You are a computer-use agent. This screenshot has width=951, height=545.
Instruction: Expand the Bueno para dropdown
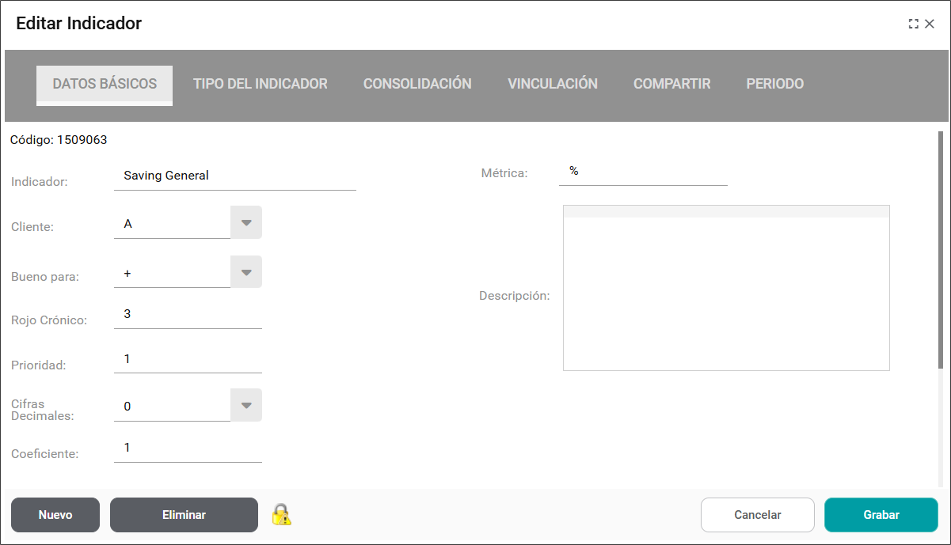[245, 272]
